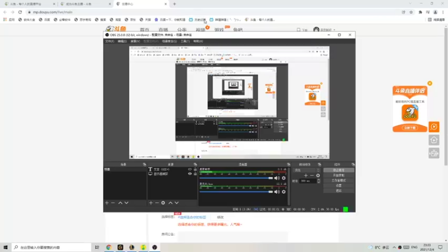Open Chrome from the Windows taskbar
The width and height of the screenshot is (448, 252).
[x=109, y=247]
